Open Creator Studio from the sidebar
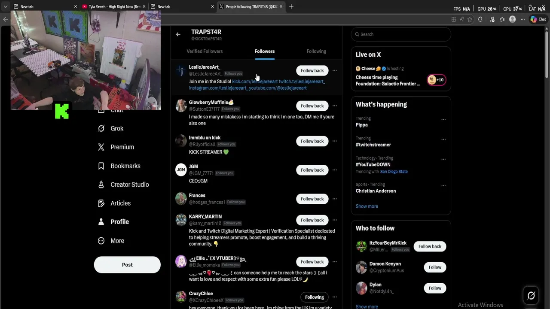Screen dimensions: 550x309 (x=123, y=185)
